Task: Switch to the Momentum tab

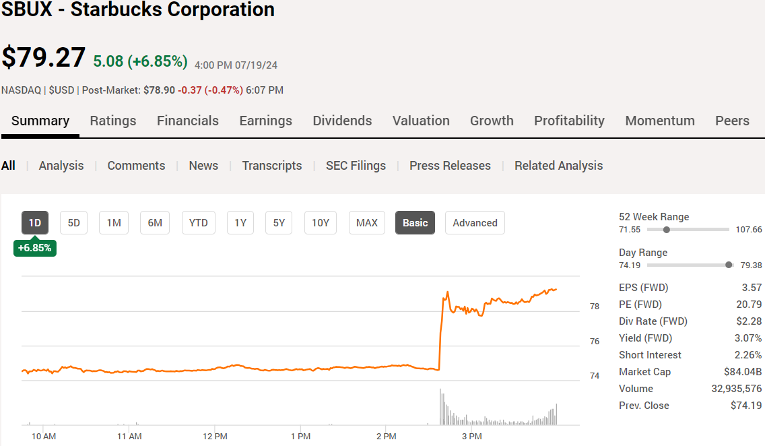Action: 660,121
